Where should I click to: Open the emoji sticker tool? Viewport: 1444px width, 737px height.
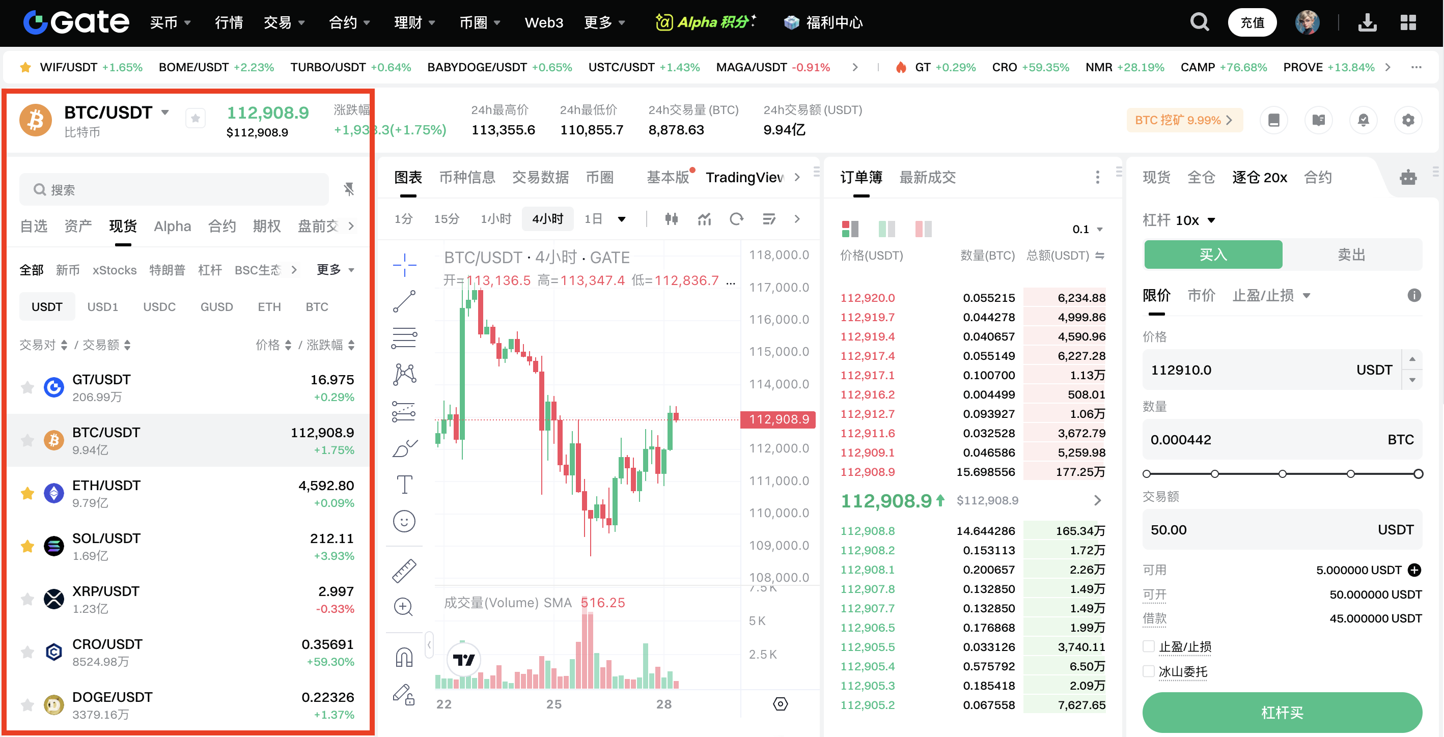404,521
